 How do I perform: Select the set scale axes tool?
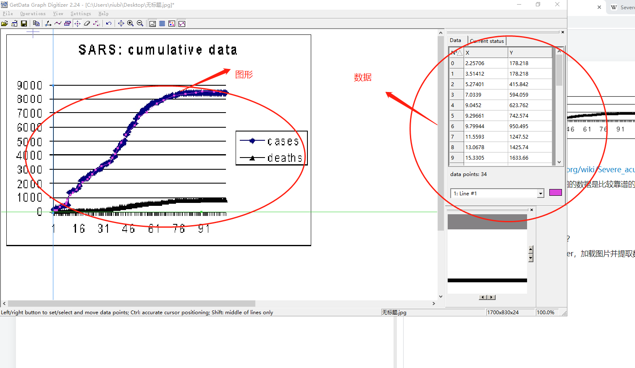pyautogui.click(x=48, y=24)
